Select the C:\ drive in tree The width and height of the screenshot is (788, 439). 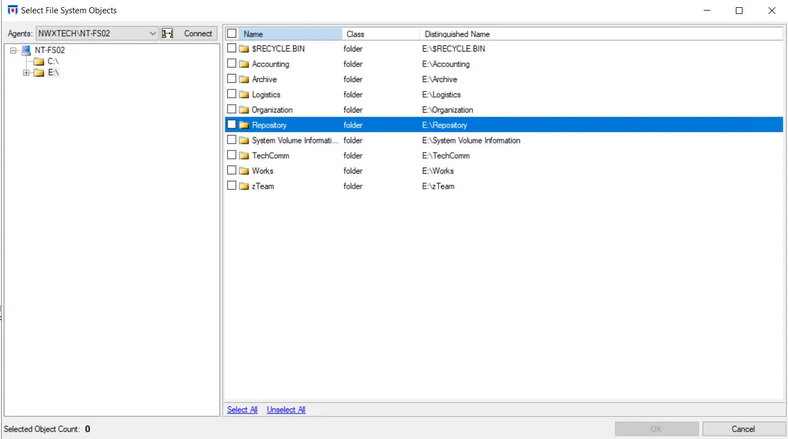pos(53,62)
